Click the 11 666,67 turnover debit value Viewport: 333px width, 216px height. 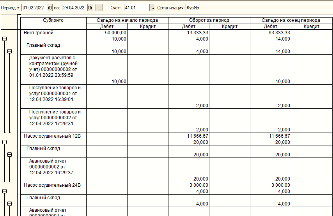pos(198,136)
